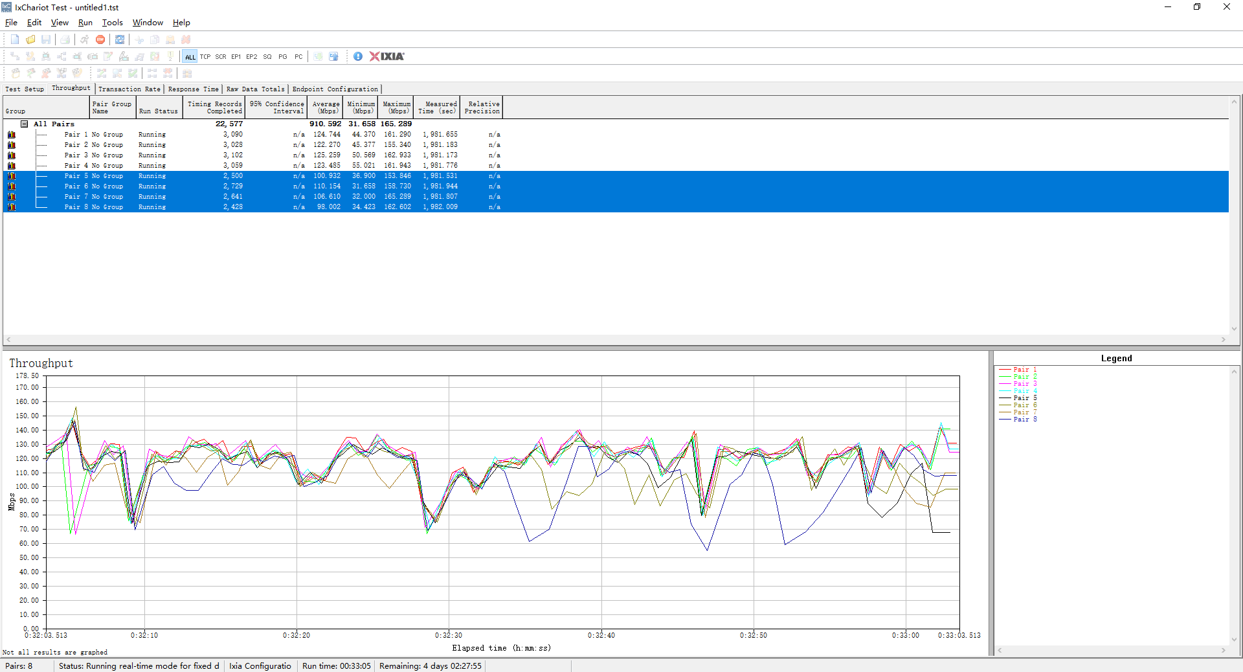1243x672 pixels.
Task: Click the blue refresh arrows icon
Action: [120, 39]
